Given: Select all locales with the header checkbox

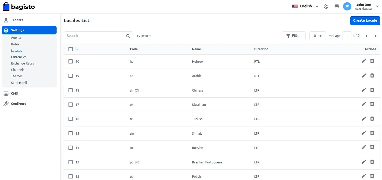Looking at the screenshot, I should click(x=71, y=49).
